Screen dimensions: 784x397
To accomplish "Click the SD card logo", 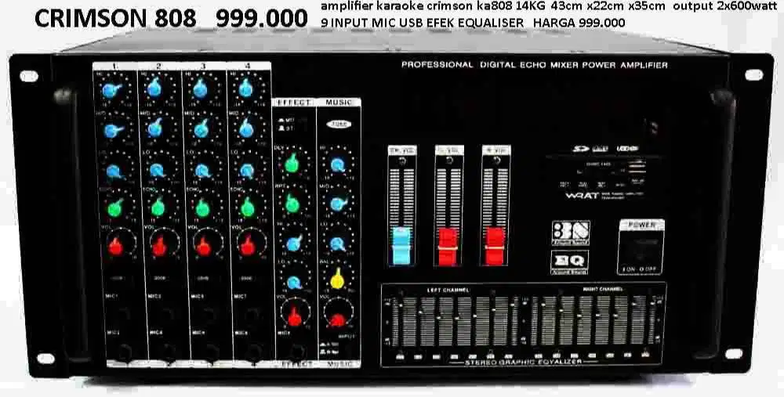I will tap(579, 149).
